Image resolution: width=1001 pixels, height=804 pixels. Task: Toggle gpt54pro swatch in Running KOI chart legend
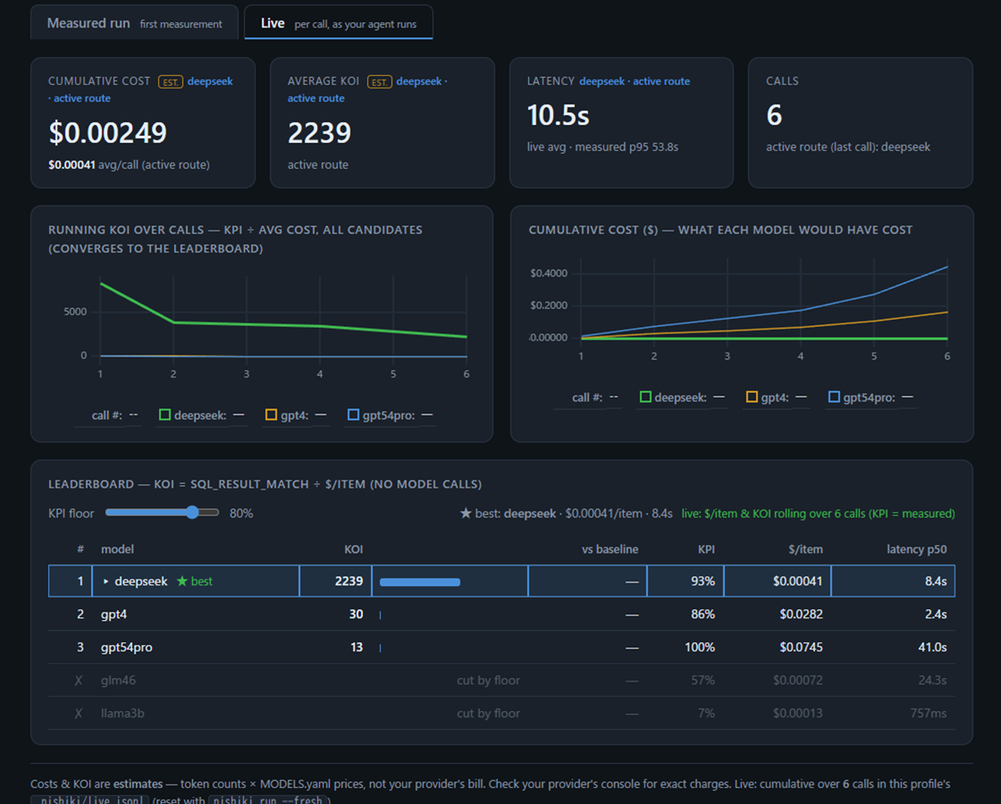point(353,415)
